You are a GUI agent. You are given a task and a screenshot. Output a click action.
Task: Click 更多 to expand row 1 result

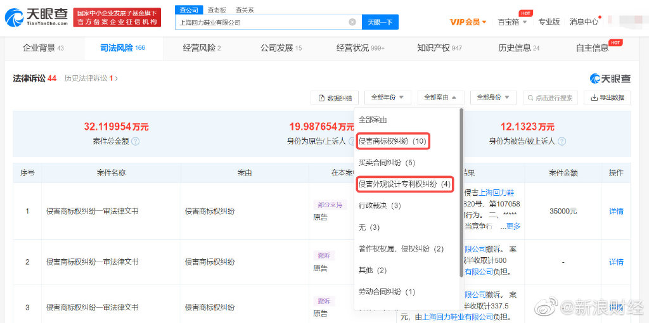pyautogui.click(x=513, y=226)
